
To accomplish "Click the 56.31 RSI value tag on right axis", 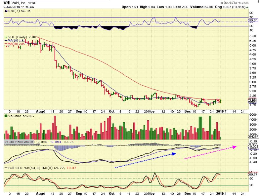I will (x=253, y=20).
